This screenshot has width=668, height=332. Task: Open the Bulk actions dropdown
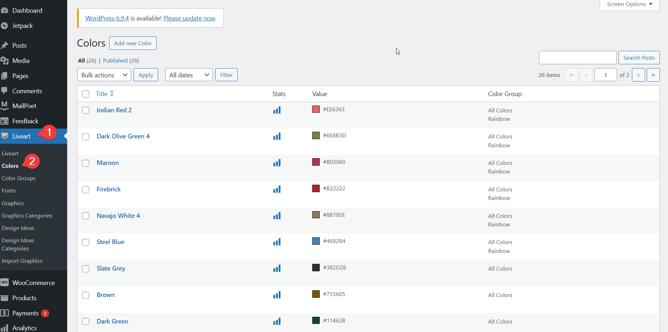(104, 75)
